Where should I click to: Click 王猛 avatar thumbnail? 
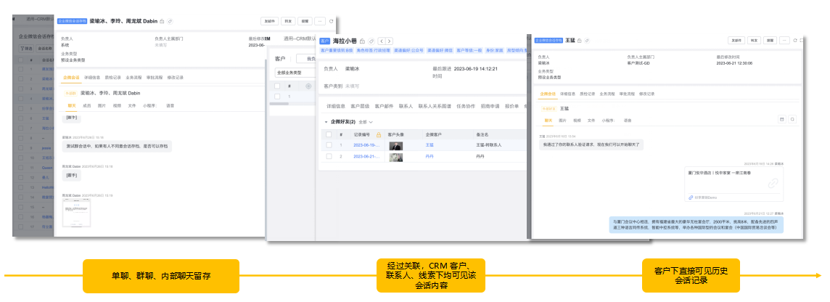click(395, 146)
